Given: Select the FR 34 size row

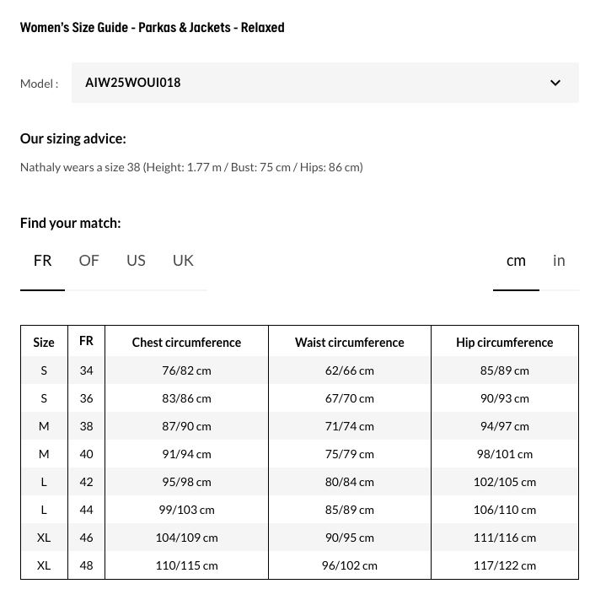Looking at the screenshot, I should pos(86,370).
